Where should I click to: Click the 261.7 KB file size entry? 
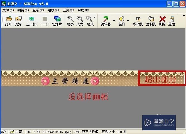33,132
